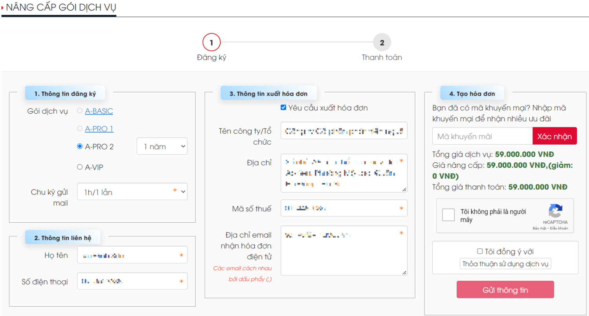The height and width of the screenshot is (316, 589).
Task: Select the A-BASIC radio button
Action: click(x=80, y=111)
